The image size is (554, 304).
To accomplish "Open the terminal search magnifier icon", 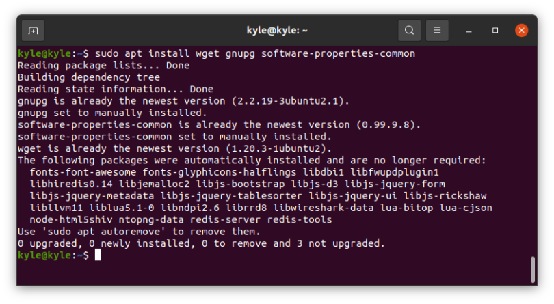I will click(x=409, y=30).
